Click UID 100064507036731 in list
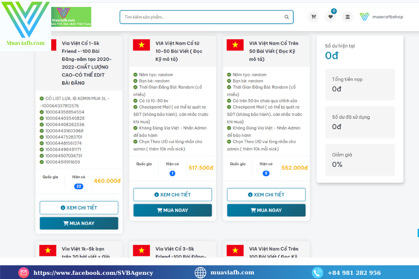 (x=64, y=156)
